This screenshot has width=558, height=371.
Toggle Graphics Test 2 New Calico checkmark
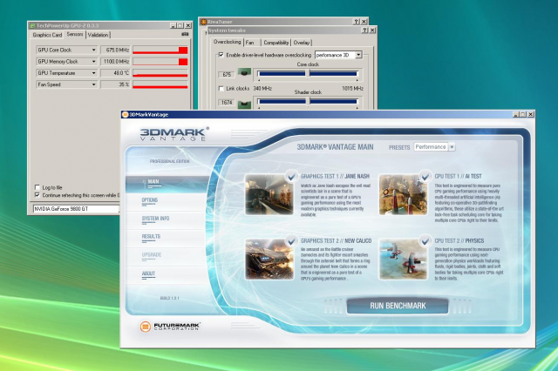(291, 241)
